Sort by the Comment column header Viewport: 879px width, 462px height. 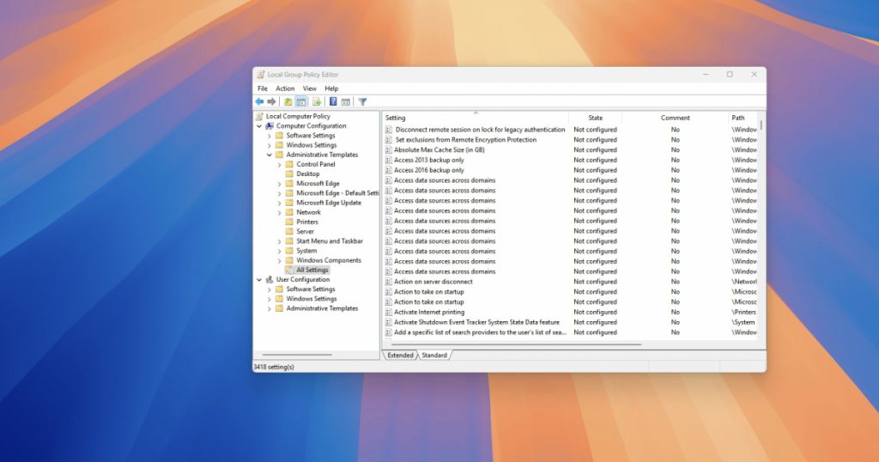[675, 118]
